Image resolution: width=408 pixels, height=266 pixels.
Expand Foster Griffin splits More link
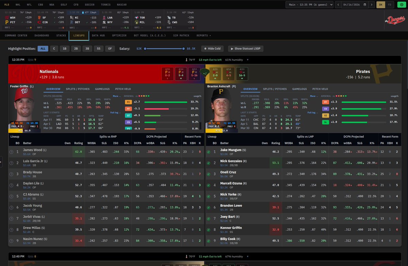click(x=116, y=96)
